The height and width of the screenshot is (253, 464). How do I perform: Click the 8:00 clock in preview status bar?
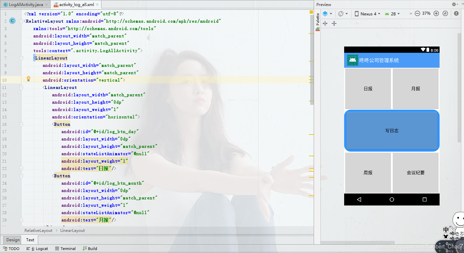[435, 50]
